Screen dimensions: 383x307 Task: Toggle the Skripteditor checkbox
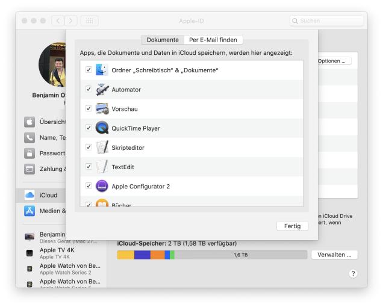coord(89,147)
